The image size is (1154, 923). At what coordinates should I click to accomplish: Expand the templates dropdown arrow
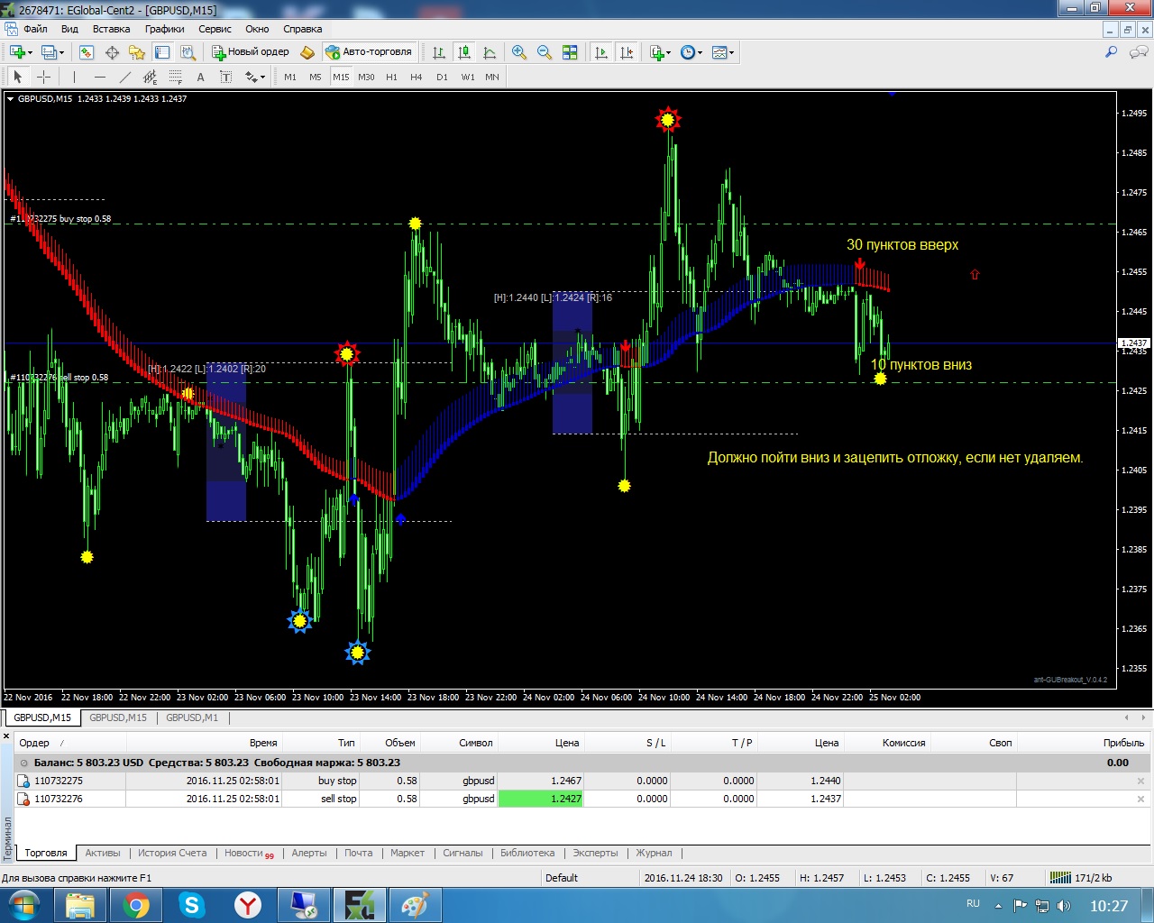[x=731, y=52]
